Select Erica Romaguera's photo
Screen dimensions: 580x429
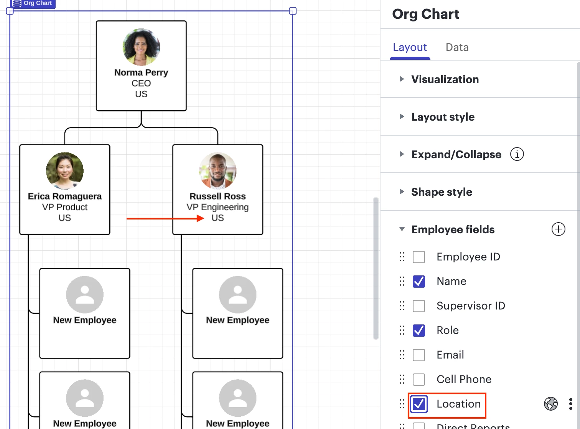[65, 171]
